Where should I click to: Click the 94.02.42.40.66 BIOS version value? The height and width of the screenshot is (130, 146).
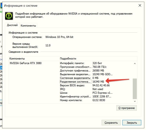101,85
